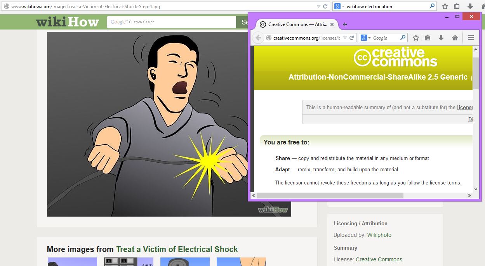Close the Creative Commons browser window
The width and height of the screenshot is (485, 266).
pyautogui.click(x=471, y=16)
